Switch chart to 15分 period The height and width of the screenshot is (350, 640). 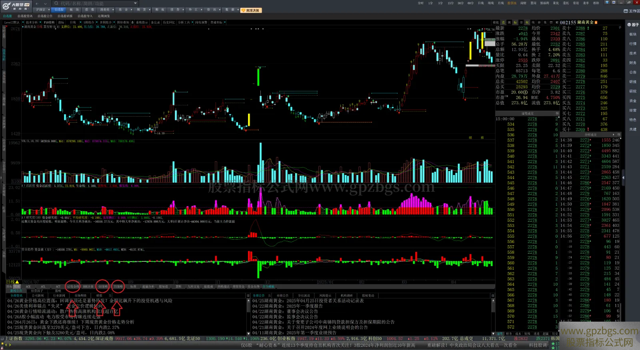point(450,3)
